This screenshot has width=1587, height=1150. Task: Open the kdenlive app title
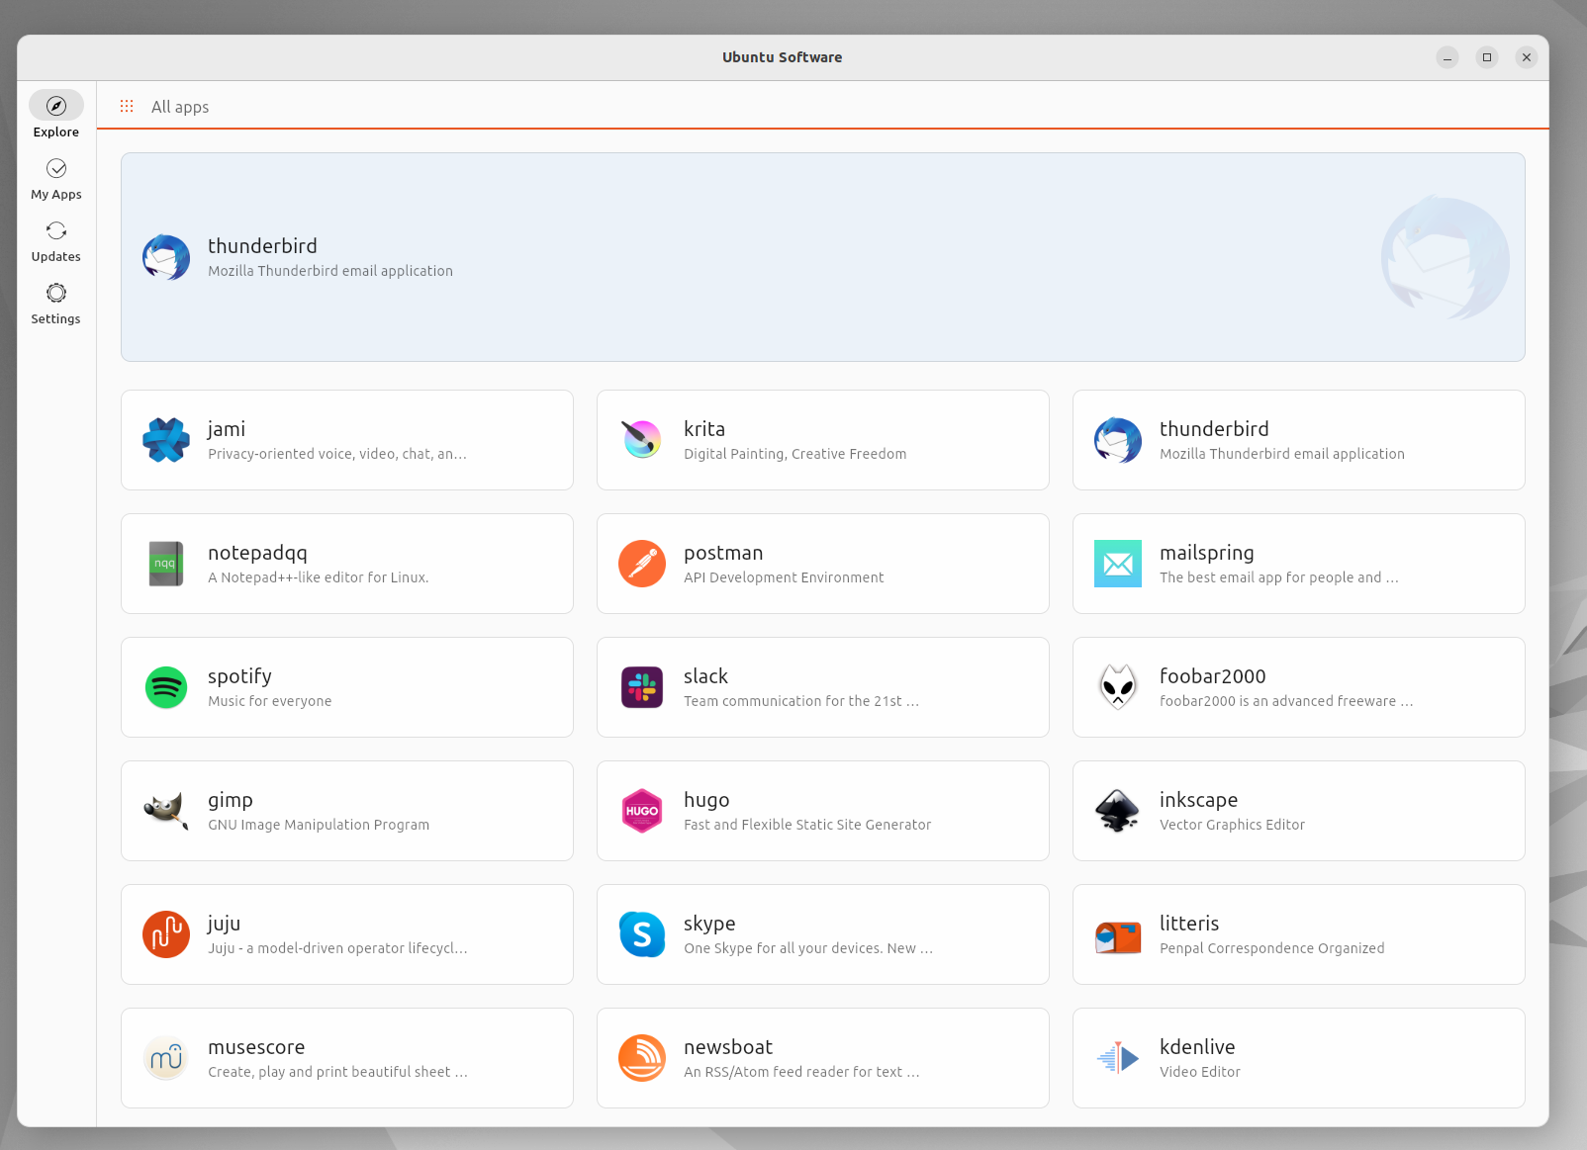(x=1197, y=1047)
